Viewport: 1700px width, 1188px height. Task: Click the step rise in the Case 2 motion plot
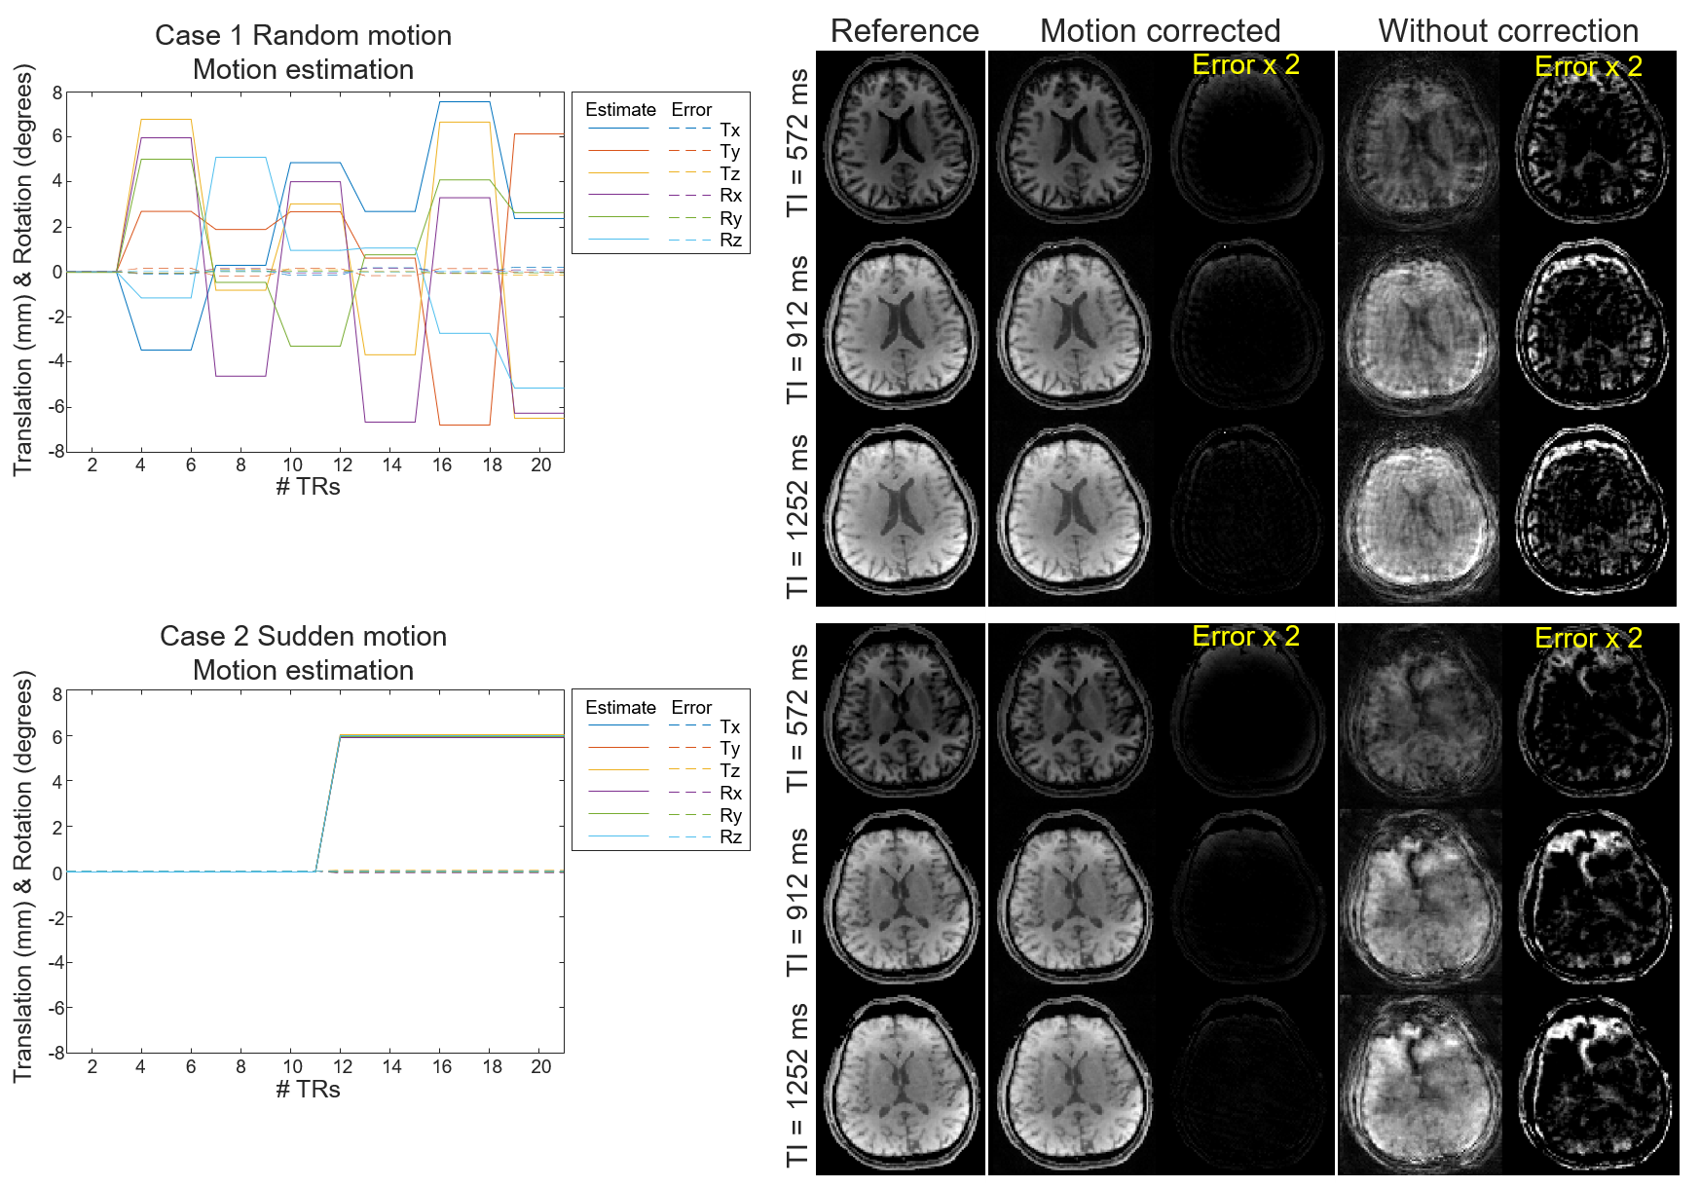[329, 803]
